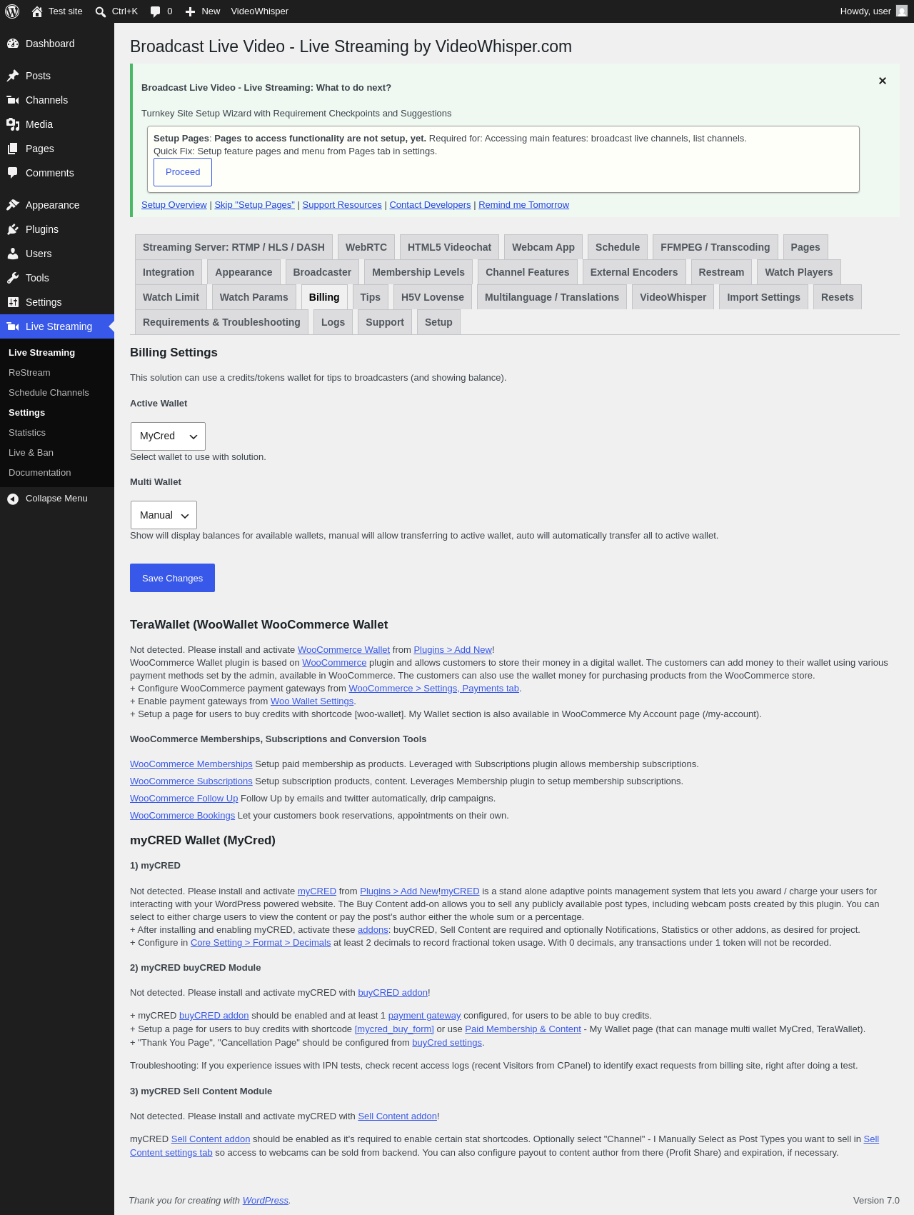Screen dimensions: 914x1215
Task: Select the Membership Levels tab
Action: [418, 272]
